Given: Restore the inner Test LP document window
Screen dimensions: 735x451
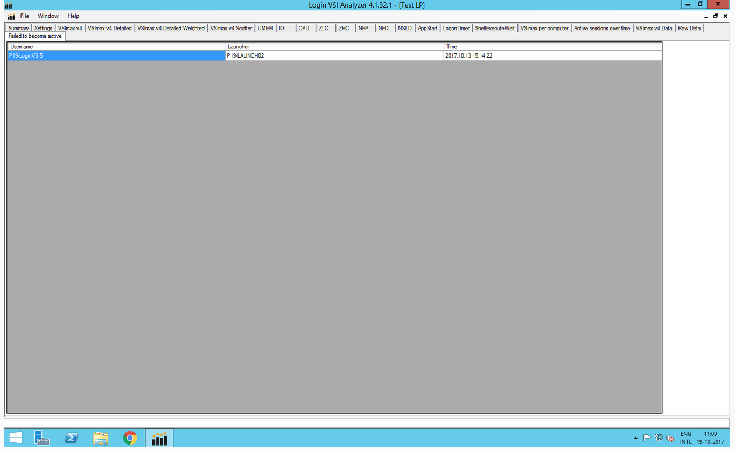Looking at the screenshot, I should point(716,16).
